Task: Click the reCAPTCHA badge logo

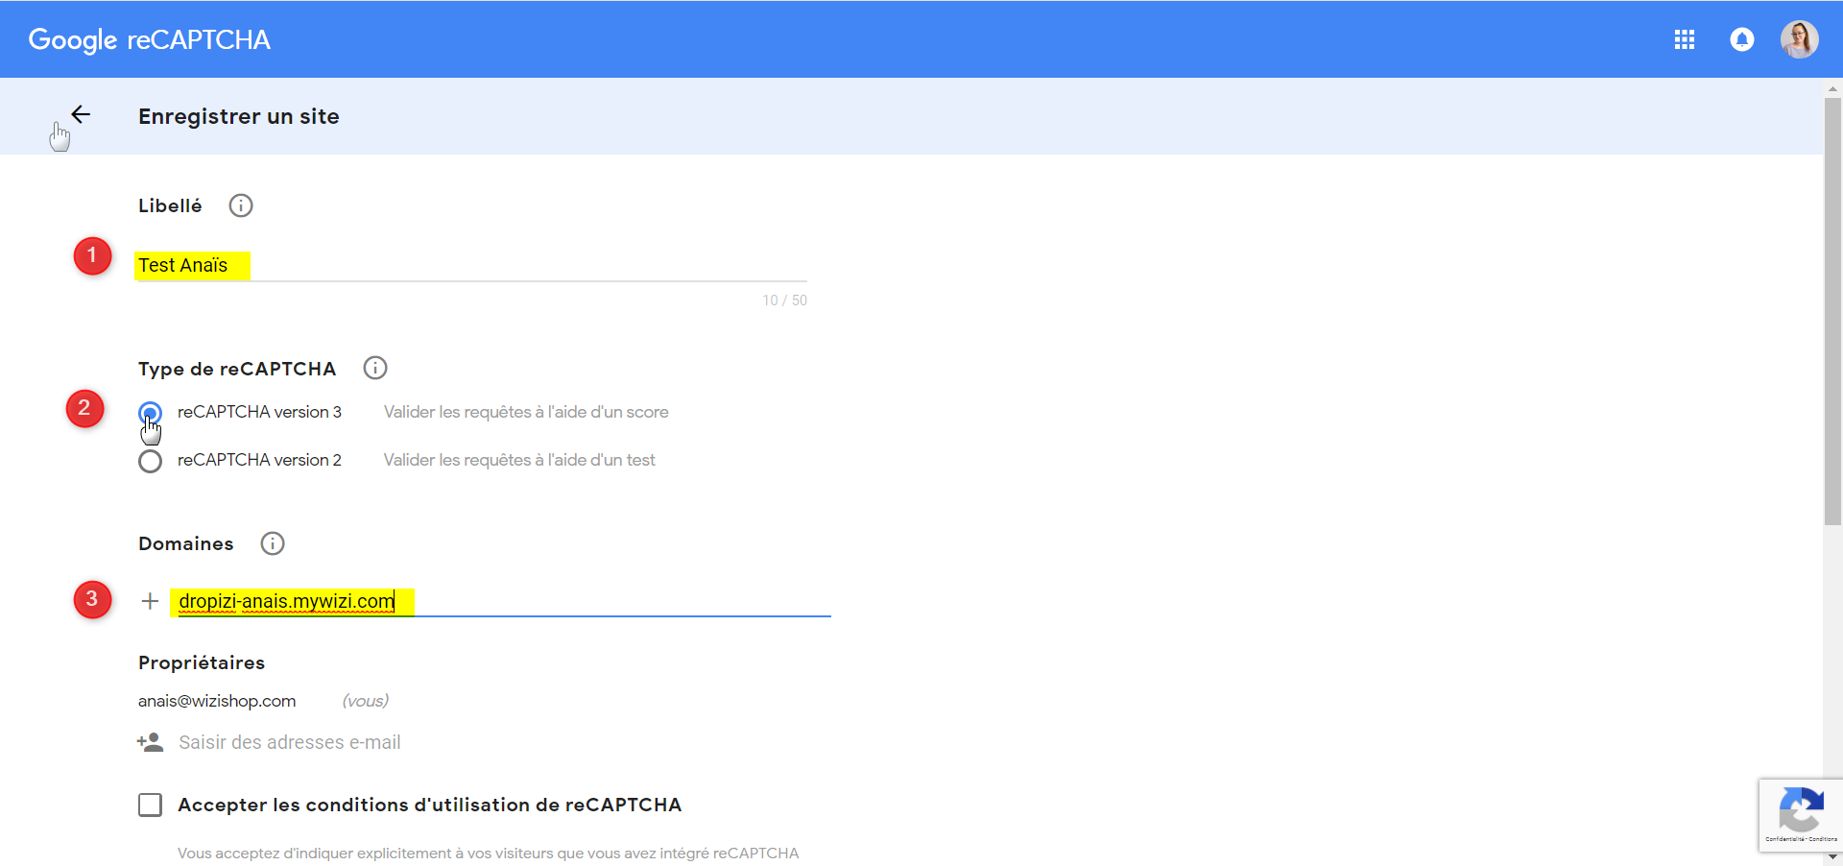Action: [1801, 809]
